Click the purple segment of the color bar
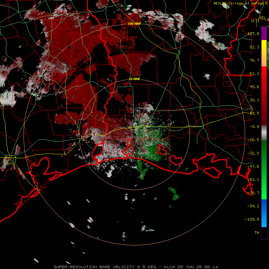Screen dimensions: 269x269 (x=264, y=33)
